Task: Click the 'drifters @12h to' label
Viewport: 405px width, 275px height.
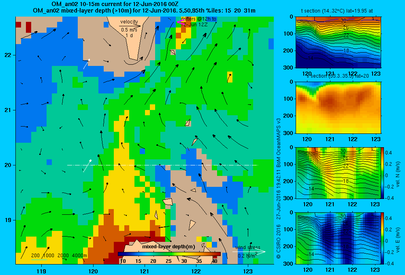Action: coord(198,19)
